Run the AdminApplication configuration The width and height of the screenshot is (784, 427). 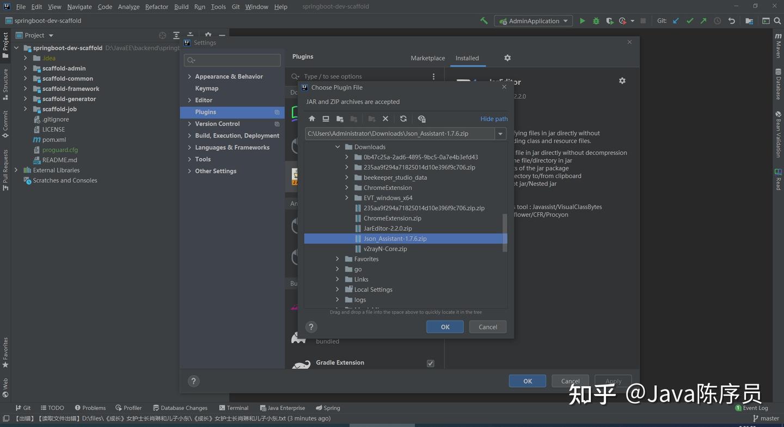[x=582, y=21]
